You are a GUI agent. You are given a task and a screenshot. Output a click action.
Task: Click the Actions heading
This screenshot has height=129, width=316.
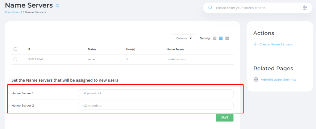coord(264,33)
